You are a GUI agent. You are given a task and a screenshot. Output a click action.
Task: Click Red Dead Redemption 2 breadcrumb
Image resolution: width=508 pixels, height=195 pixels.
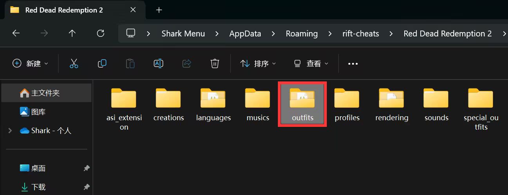(x=447, y=34)
